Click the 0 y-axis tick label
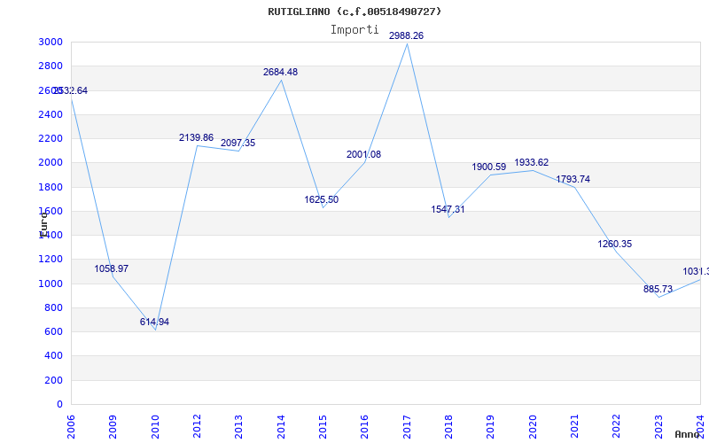This screenshot has width=709, height=443. (60, 404)
